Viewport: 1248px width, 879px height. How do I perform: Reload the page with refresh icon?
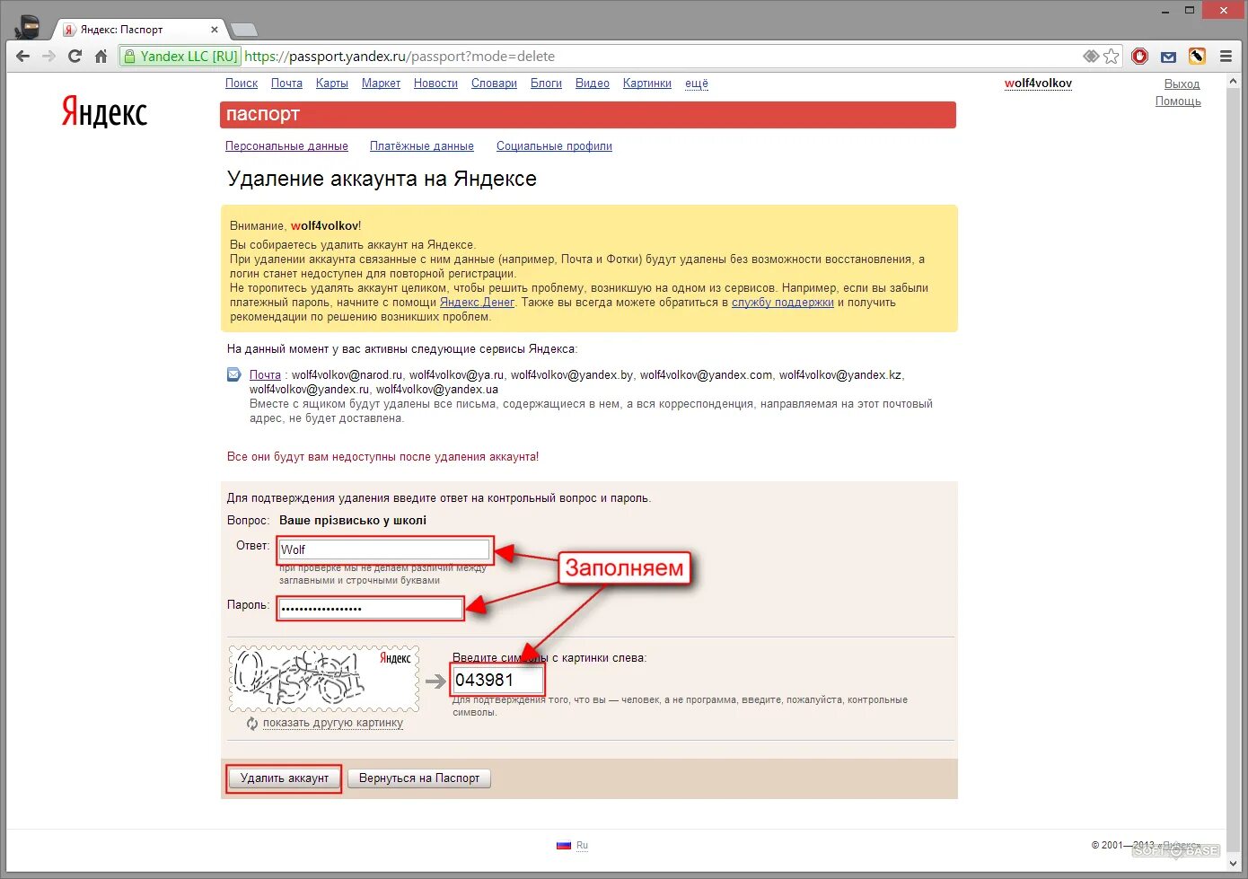[75, 56]
